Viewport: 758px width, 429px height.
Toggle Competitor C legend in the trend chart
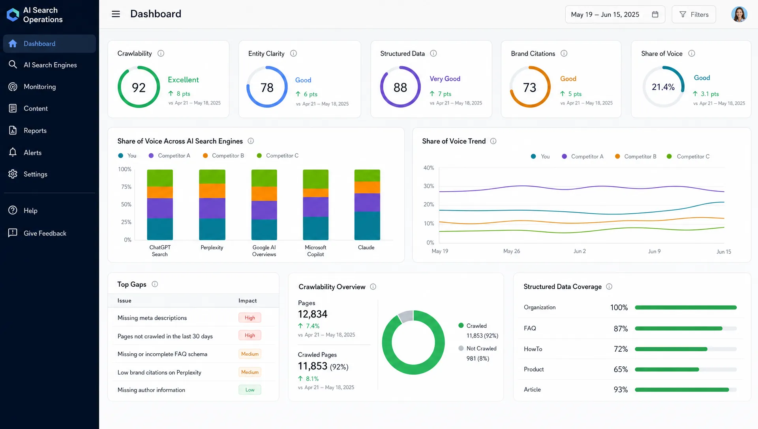coord(688,157)
